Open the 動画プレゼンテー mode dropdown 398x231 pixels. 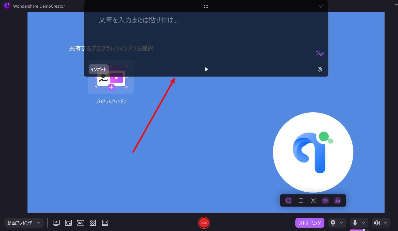click(x=24, y=223)
